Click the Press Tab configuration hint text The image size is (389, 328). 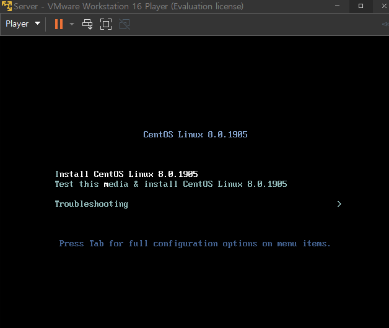coord(194,244)
